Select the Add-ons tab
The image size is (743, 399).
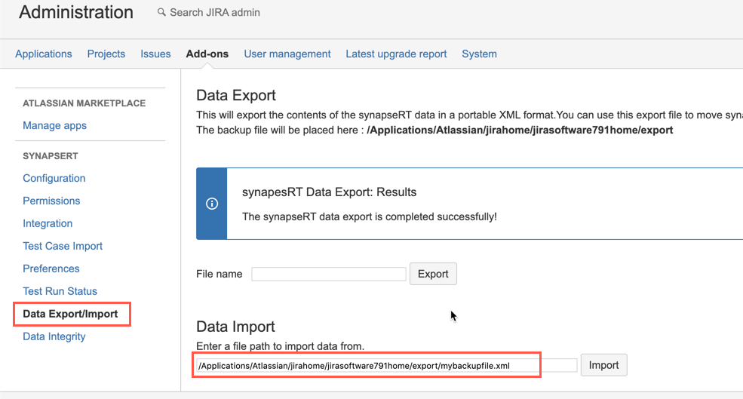click(207, 54)
